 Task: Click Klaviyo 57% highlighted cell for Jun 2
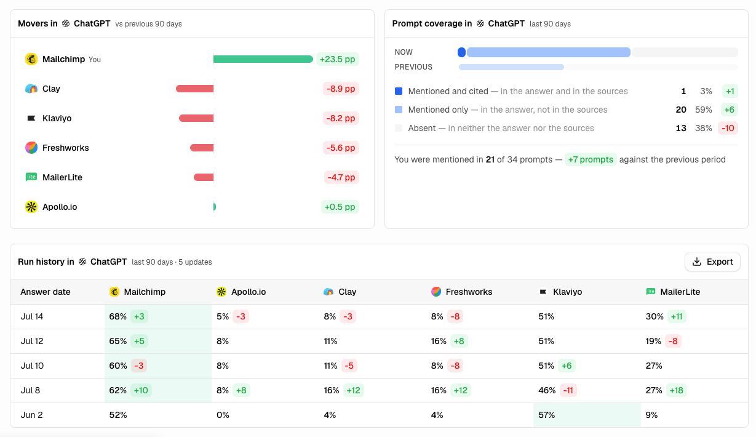[587, 415]
